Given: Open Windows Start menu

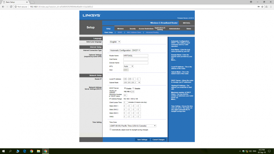Looking at the screenshot, I should pos(3,151).
